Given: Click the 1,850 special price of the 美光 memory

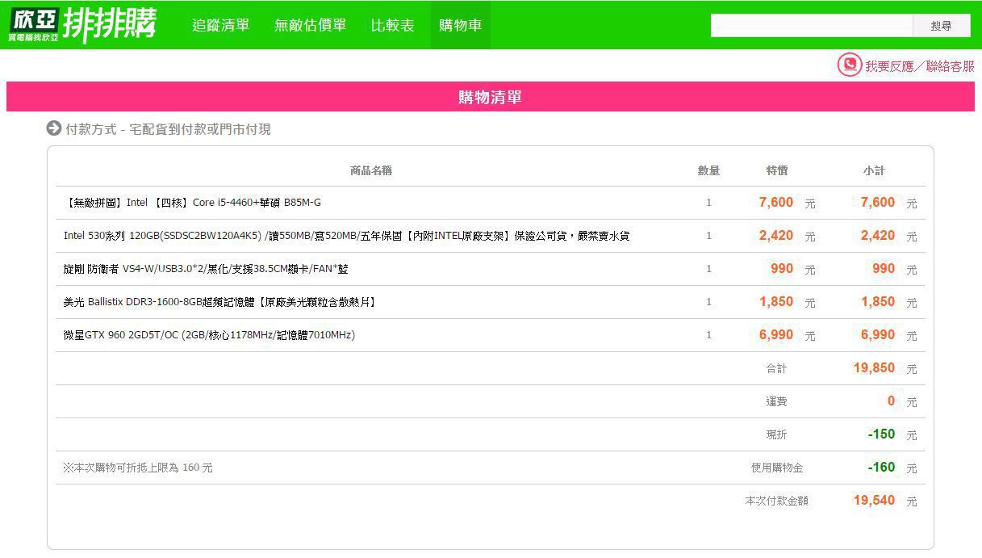Looking at the screenshot, I should click(x=776, y=302).
